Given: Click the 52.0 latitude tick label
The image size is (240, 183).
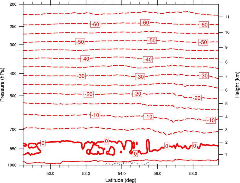Looking at the screenshot, I should (x=86, y=174).
